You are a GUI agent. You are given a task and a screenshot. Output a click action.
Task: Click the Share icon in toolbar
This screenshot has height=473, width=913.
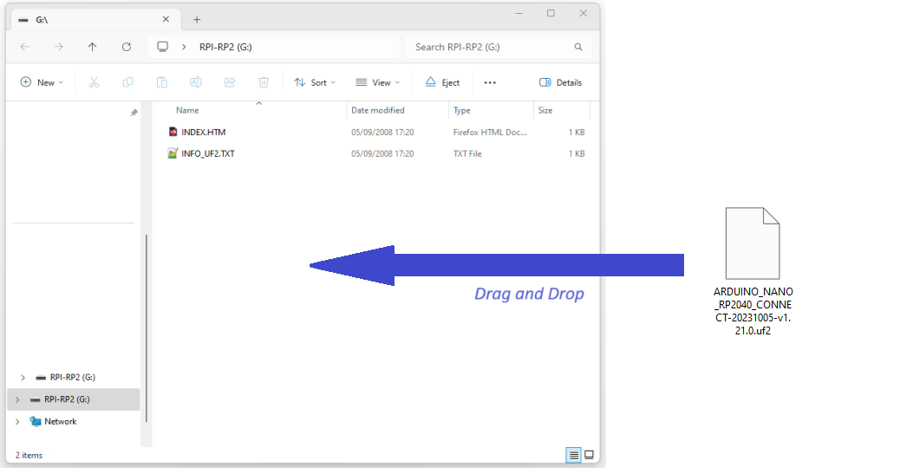click(x=230, y=82)
